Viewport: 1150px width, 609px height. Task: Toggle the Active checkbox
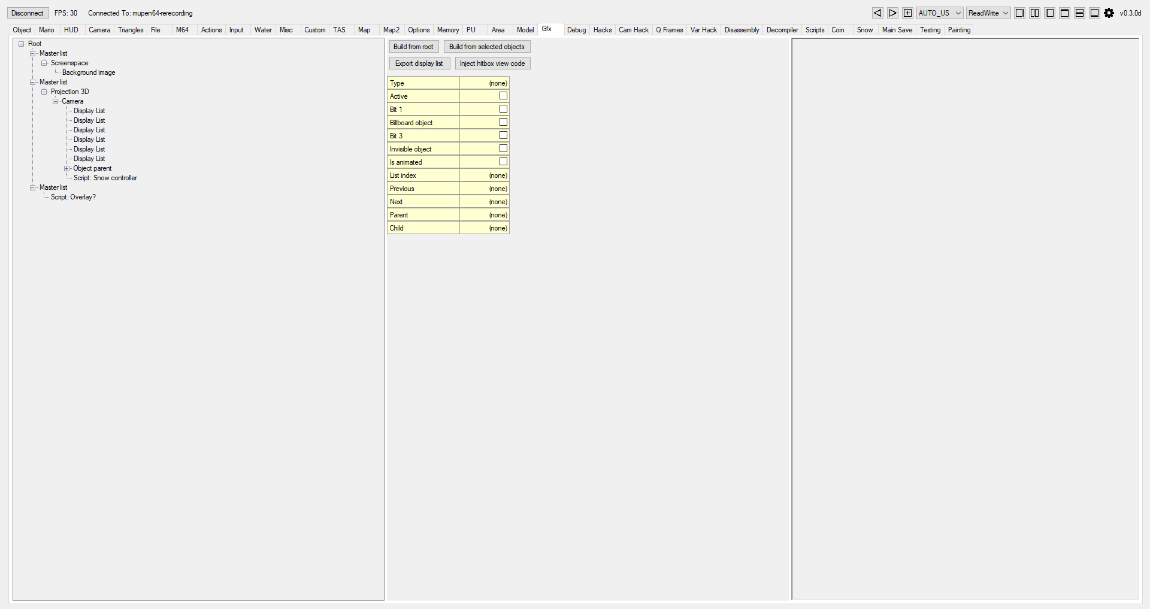tap(503, 96)
